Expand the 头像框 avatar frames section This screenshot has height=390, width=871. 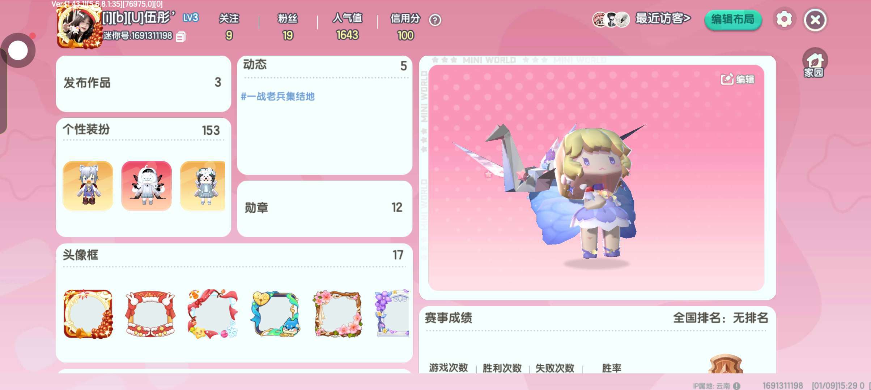[234, 255]
